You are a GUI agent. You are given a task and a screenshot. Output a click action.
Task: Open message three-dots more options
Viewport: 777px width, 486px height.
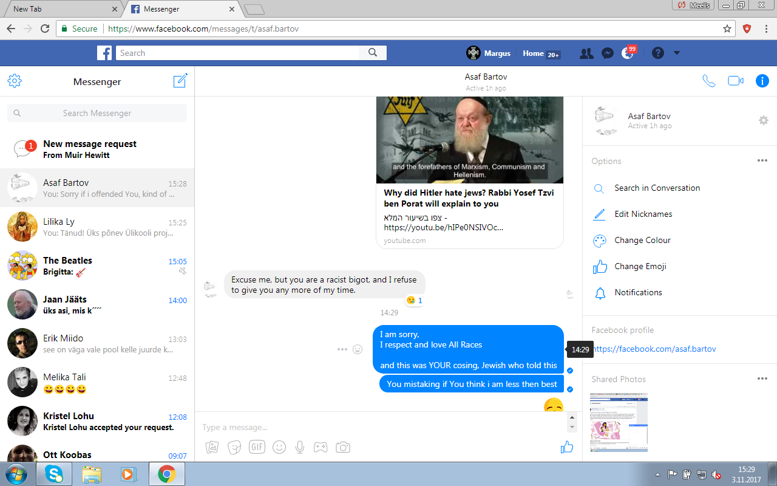tap(342, 349)
